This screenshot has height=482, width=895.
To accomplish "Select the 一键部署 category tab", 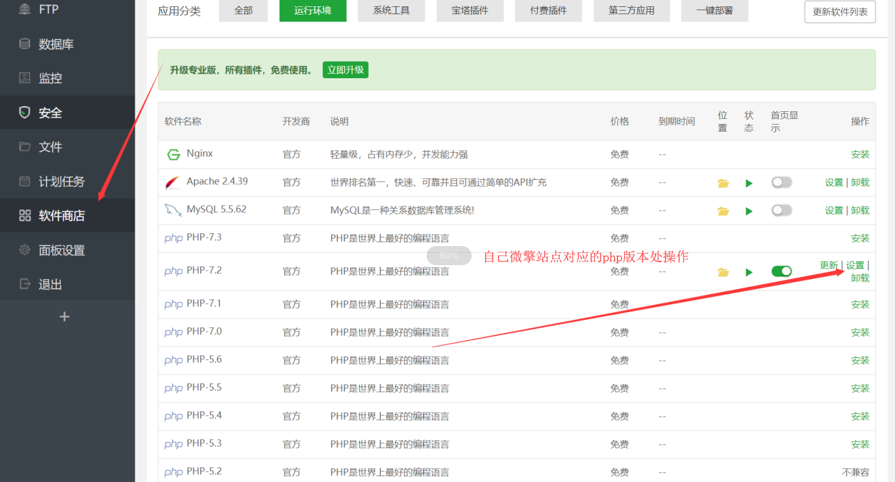I will (714, 10).
